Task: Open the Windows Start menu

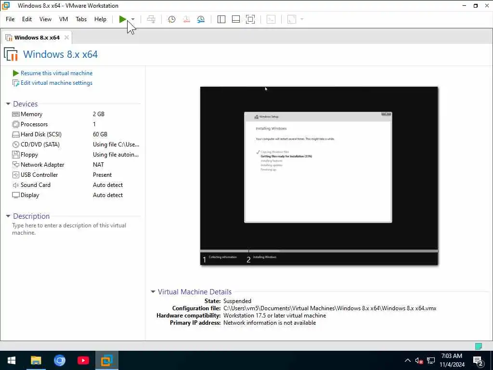Action: pyautogui.click(x=12, y=360)
